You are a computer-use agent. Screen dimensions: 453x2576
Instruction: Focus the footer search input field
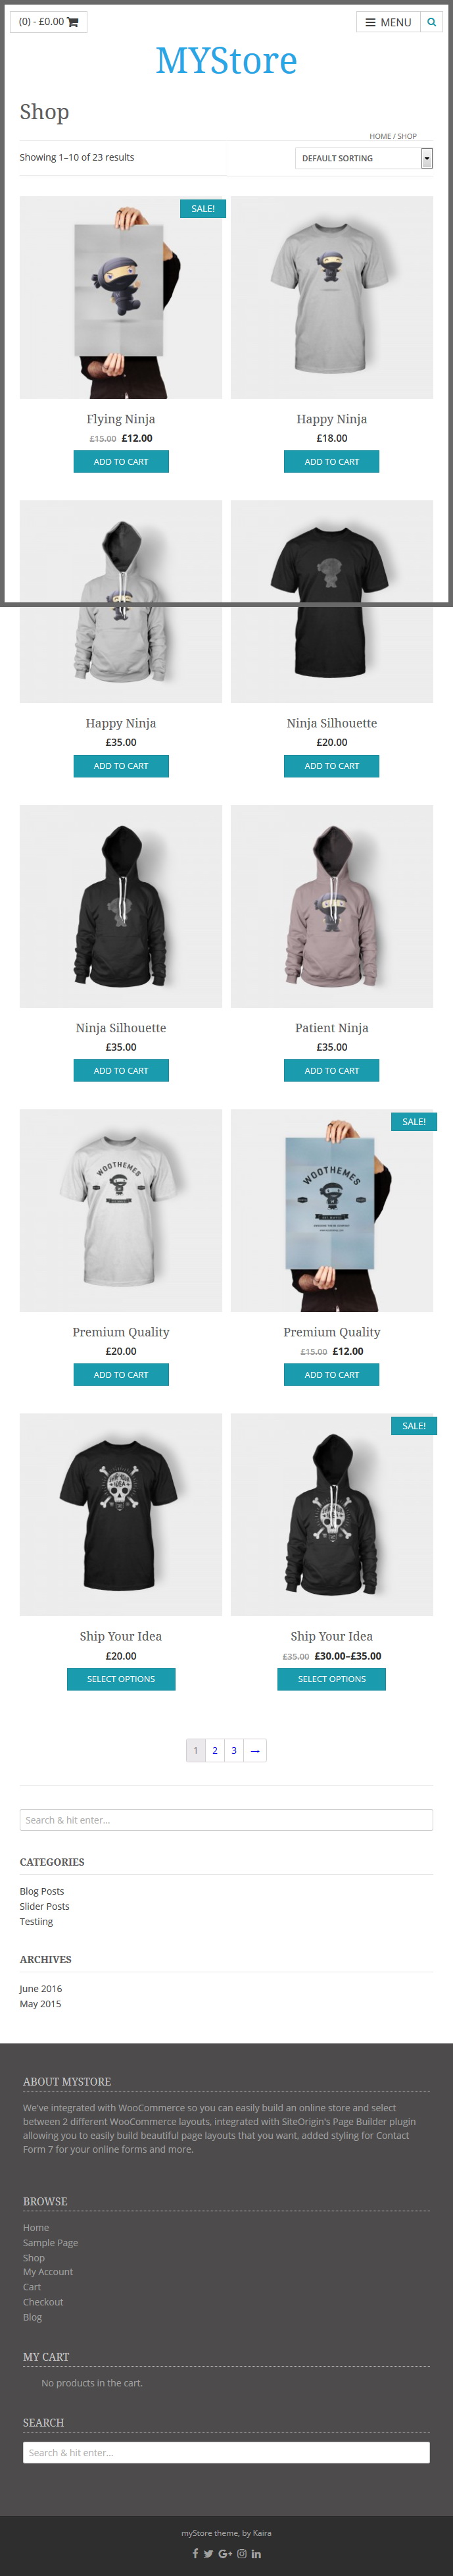tap(226, 2452)
